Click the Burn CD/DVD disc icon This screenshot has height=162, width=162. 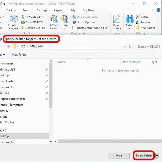tap(23, 22)
